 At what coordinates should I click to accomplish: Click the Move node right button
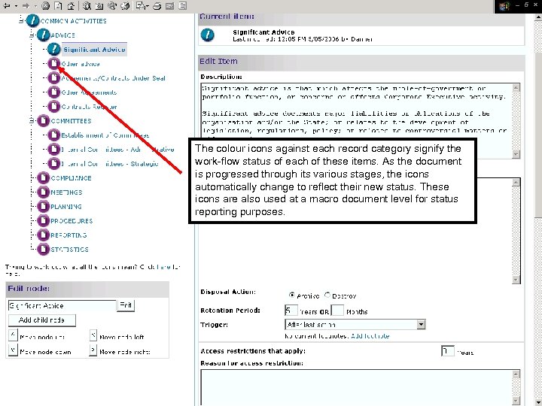point(93,350)
